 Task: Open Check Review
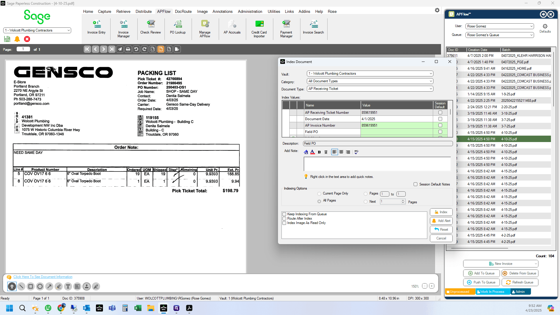(x=150, y=27)
